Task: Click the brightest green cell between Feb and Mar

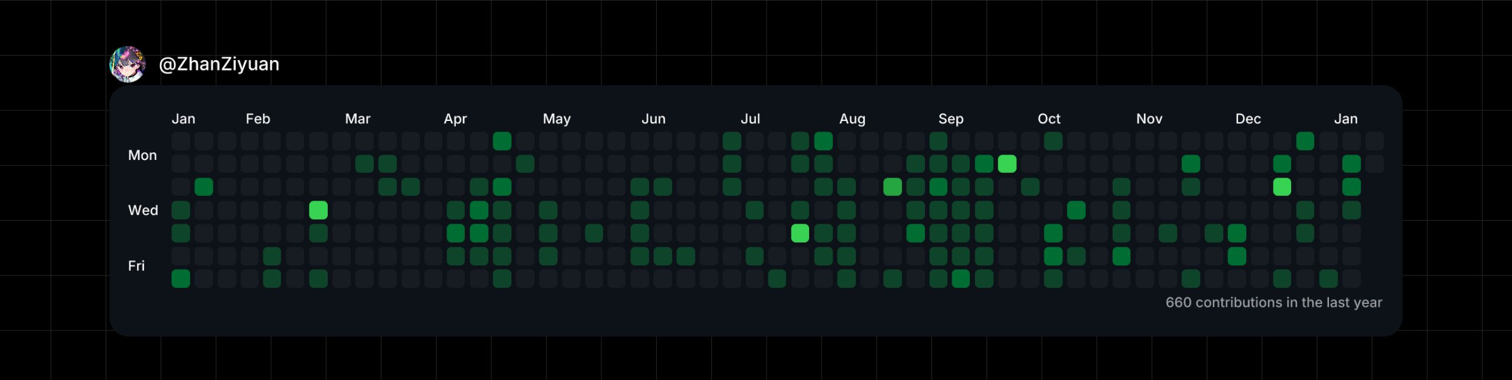Action: pos(318,210)
